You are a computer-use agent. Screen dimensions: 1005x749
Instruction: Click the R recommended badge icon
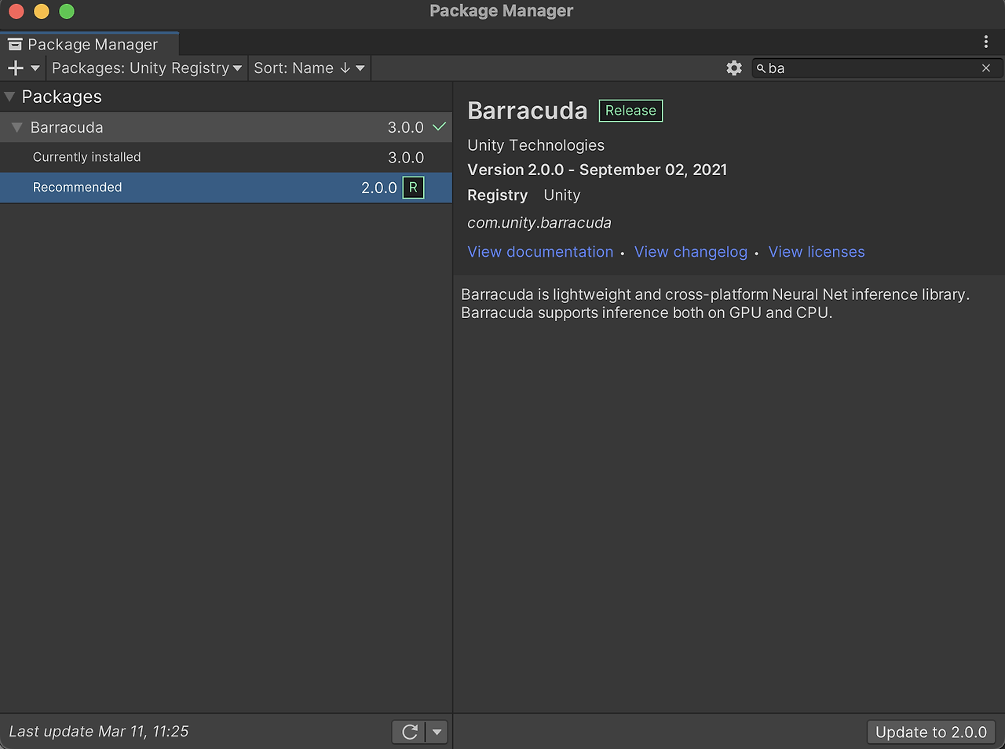point(413,188)
